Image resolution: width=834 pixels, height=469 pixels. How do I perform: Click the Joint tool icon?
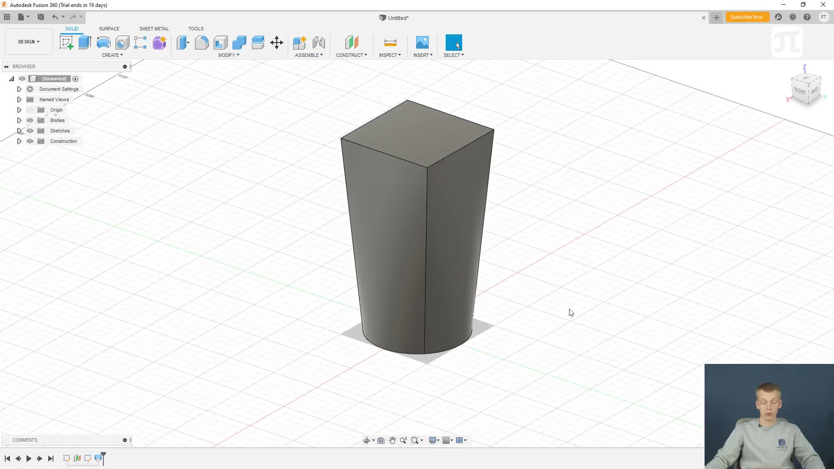[x=319, y=43]
